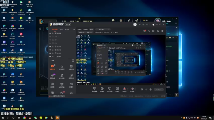Toggle the eye icon next to the record button
This screenshot has width=214, height=120.
pos(146,89)
